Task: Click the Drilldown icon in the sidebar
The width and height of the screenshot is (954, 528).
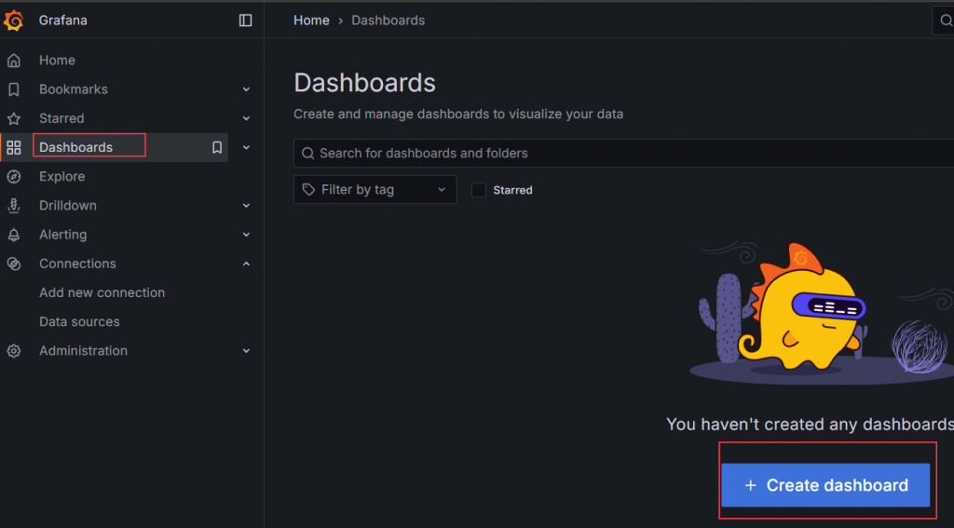Action: pyautogui.click(x=13, y=206)
